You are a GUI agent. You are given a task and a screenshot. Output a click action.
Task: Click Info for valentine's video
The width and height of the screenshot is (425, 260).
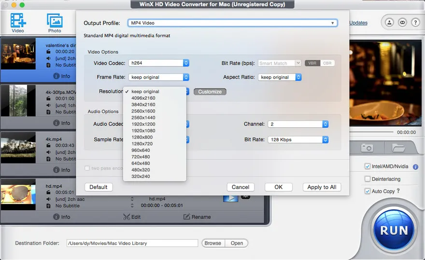[x=61, y=76]
